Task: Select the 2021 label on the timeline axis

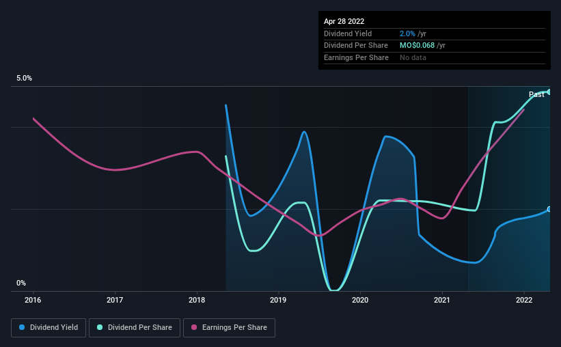Action: pyautogui.click(x=442, y=300)
